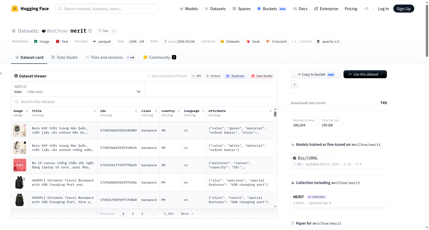Click Next in the table pagination
Screen dimensions: 429x230
pyautogui.click(x=187, y=214)
